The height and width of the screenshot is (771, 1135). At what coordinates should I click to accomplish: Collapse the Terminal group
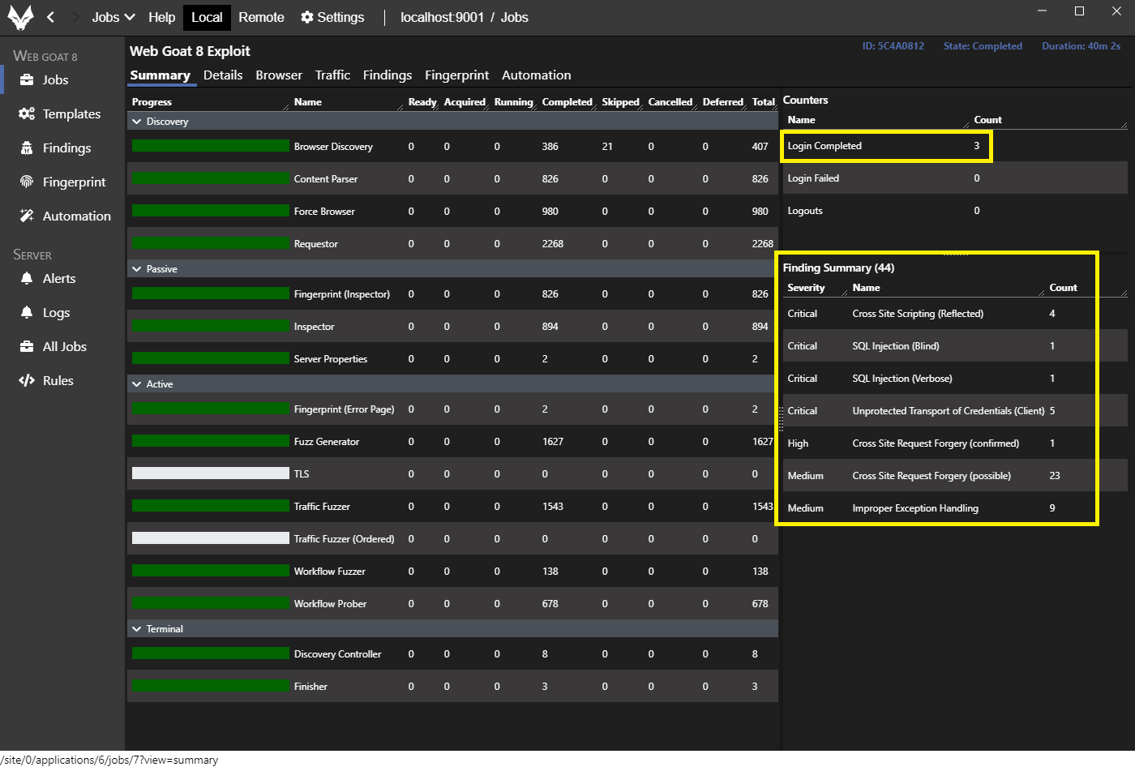tap(136, 629)
